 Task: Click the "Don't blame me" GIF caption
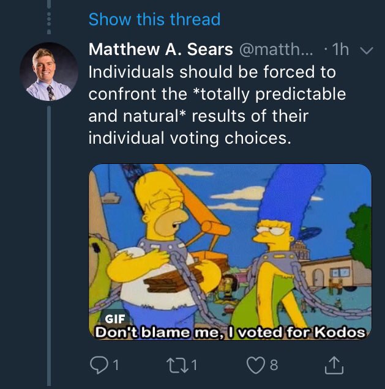click(x=230, y=332)
